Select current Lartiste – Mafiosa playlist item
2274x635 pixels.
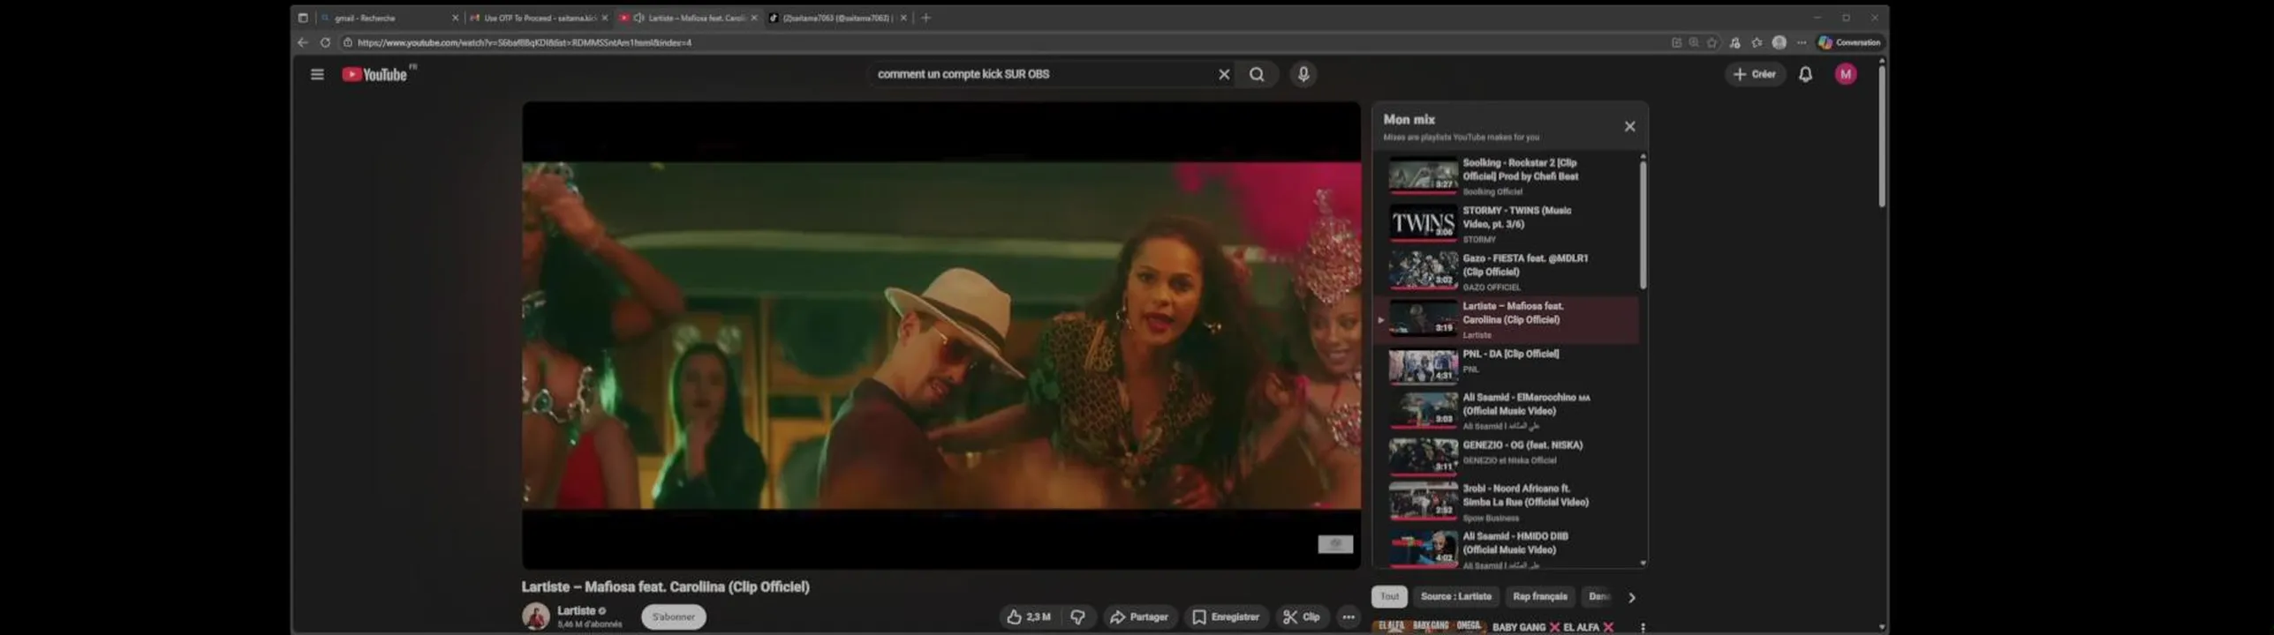point(1507,319)
